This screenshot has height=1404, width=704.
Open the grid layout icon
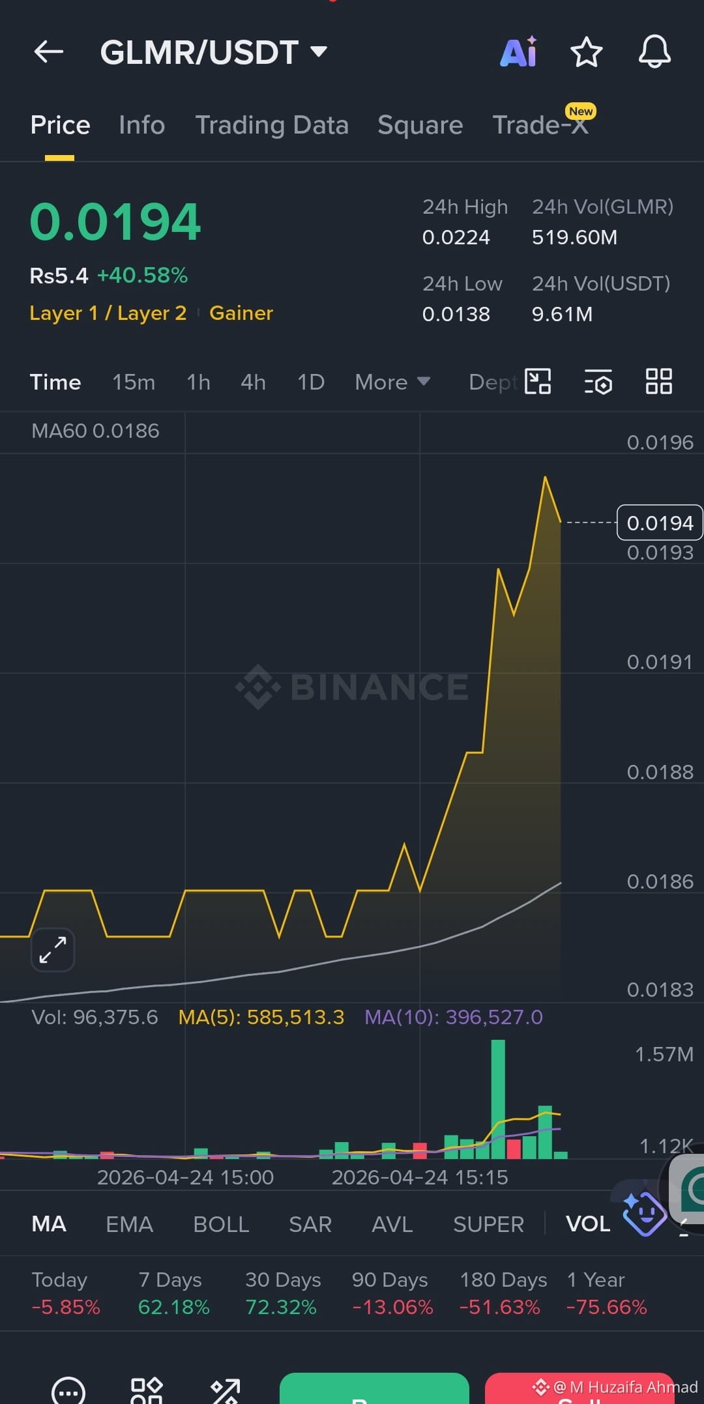(x=658, y=382)
